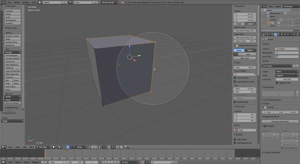Click the 3D view editor type icon
The height and width of the screenshot is (164, 300).
4,147
